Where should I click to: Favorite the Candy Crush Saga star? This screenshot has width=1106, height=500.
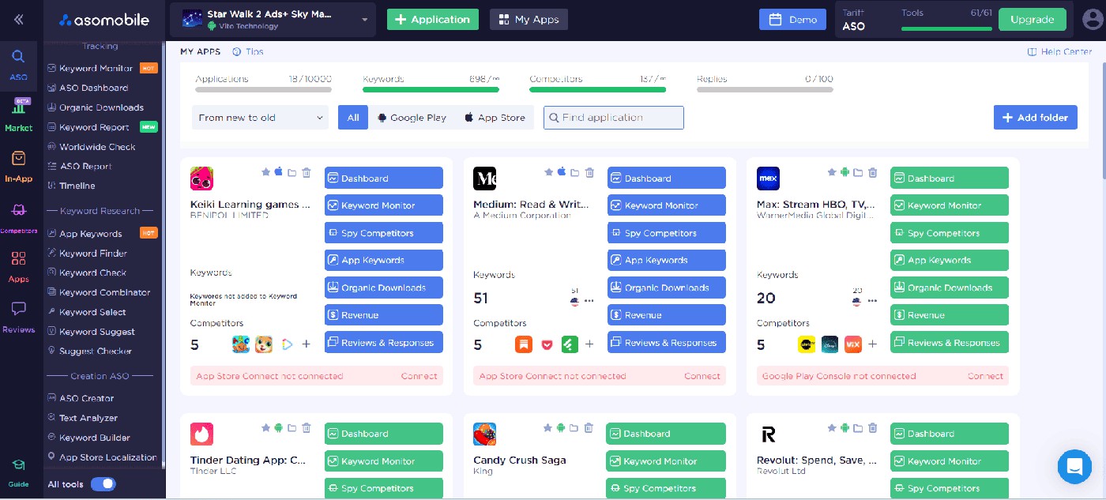548,428
